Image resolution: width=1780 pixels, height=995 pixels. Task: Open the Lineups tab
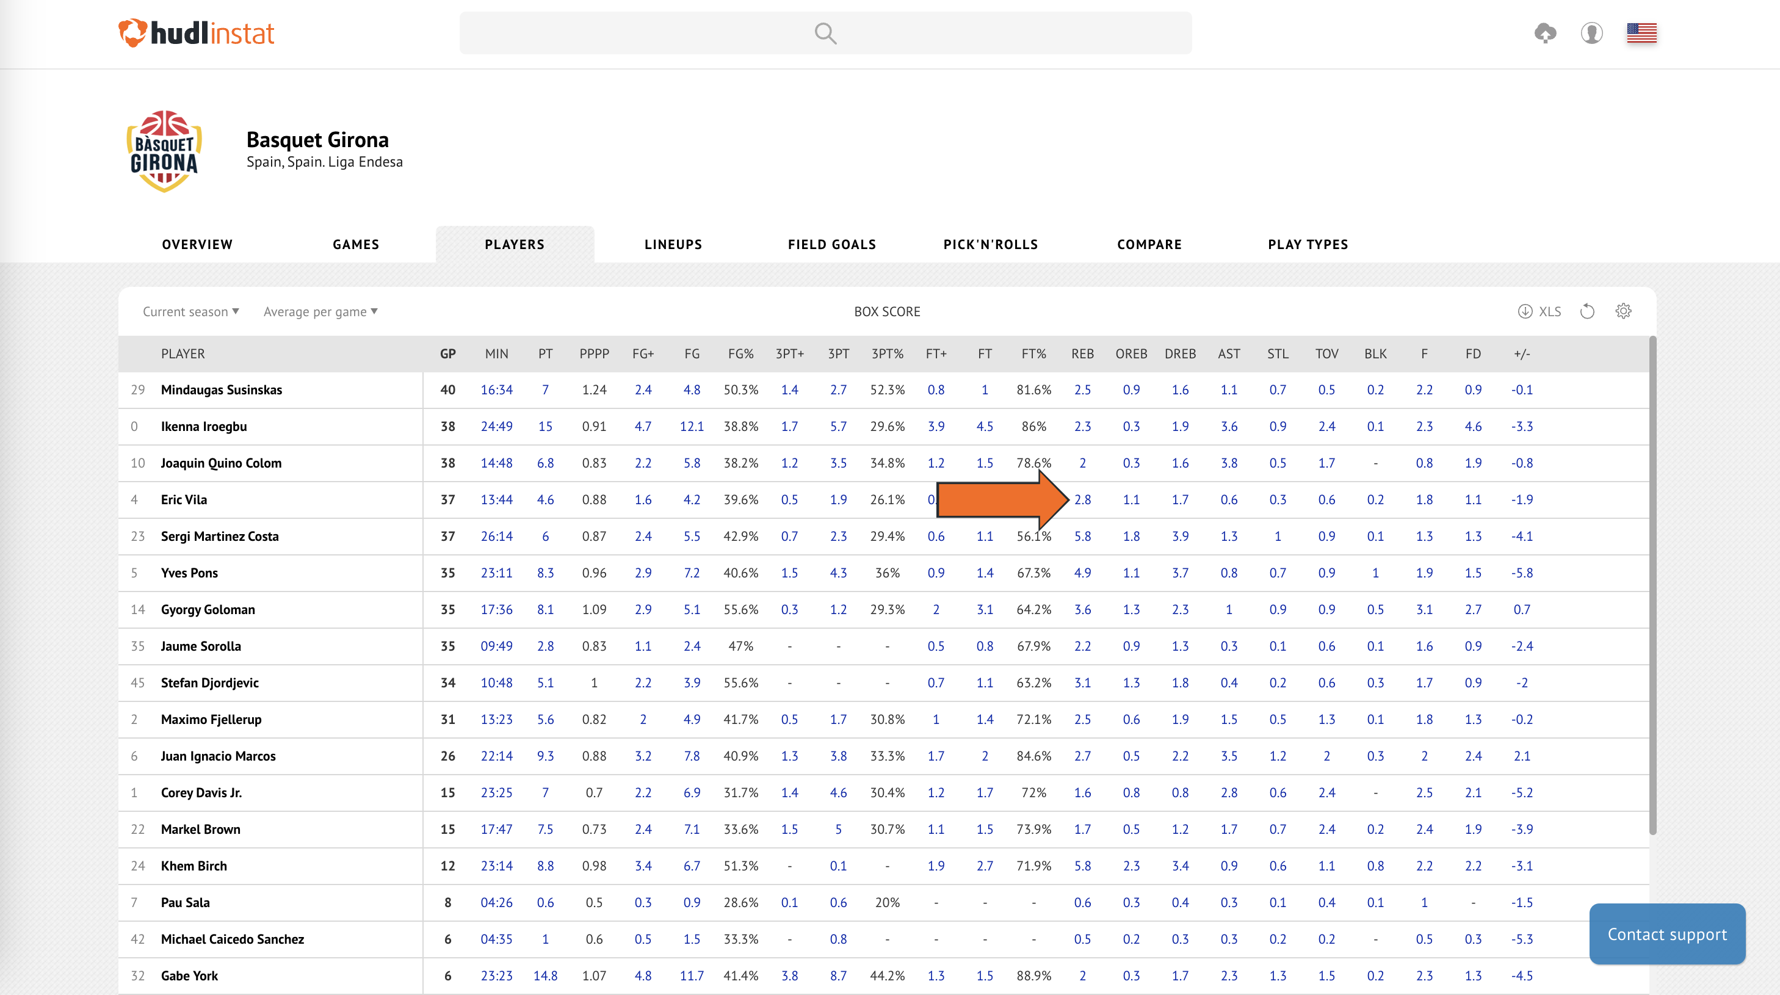[x=673, y=245]
